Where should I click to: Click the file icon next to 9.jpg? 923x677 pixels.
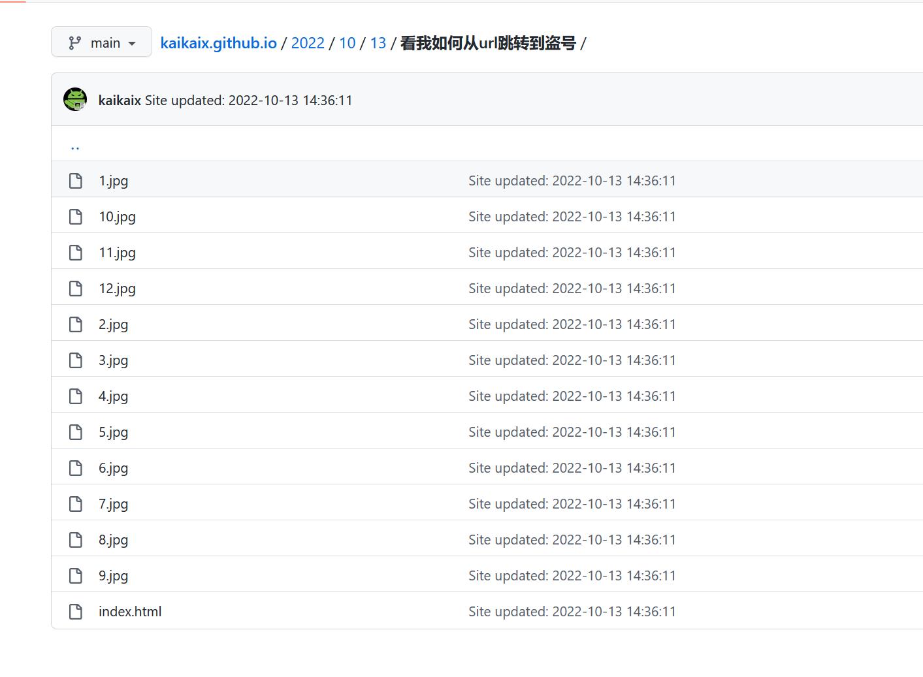point(75,575)
